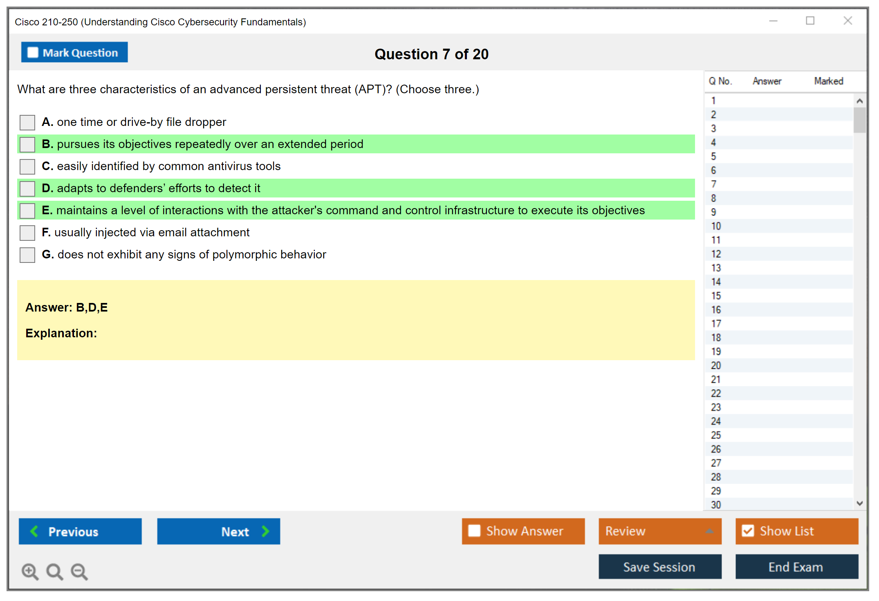
Task: Tick the Mark Question checkbox
Action: click(x=33, y=53)
